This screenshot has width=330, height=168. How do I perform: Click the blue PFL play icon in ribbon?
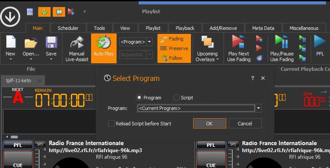click(x=320, y=42)
